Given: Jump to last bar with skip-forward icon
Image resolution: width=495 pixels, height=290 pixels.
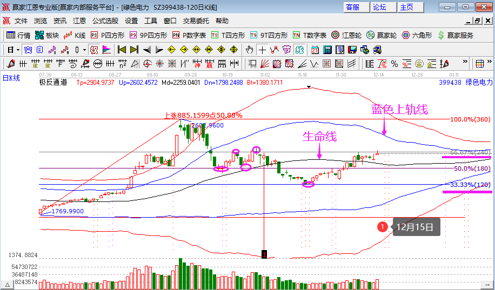Looking at the screenshot, I should [x=134, y=50].
